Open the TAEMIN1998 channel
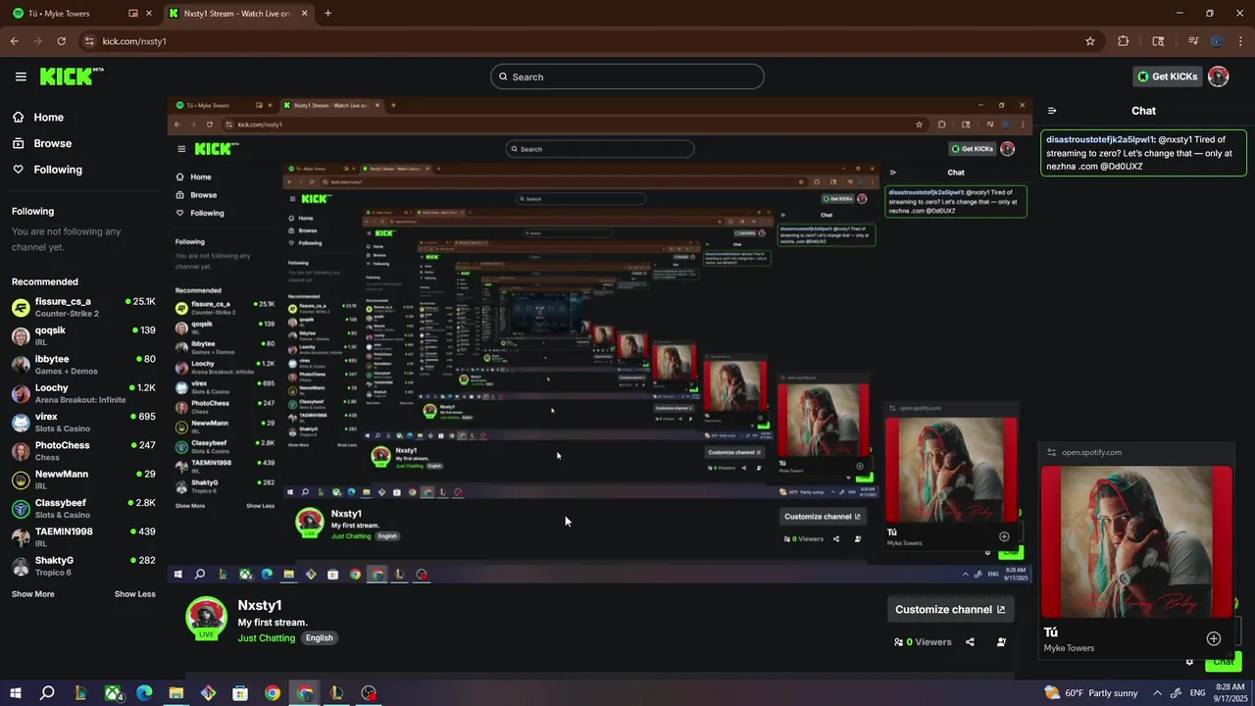This screenshot has height=706, width=1255. coord(83,537)
